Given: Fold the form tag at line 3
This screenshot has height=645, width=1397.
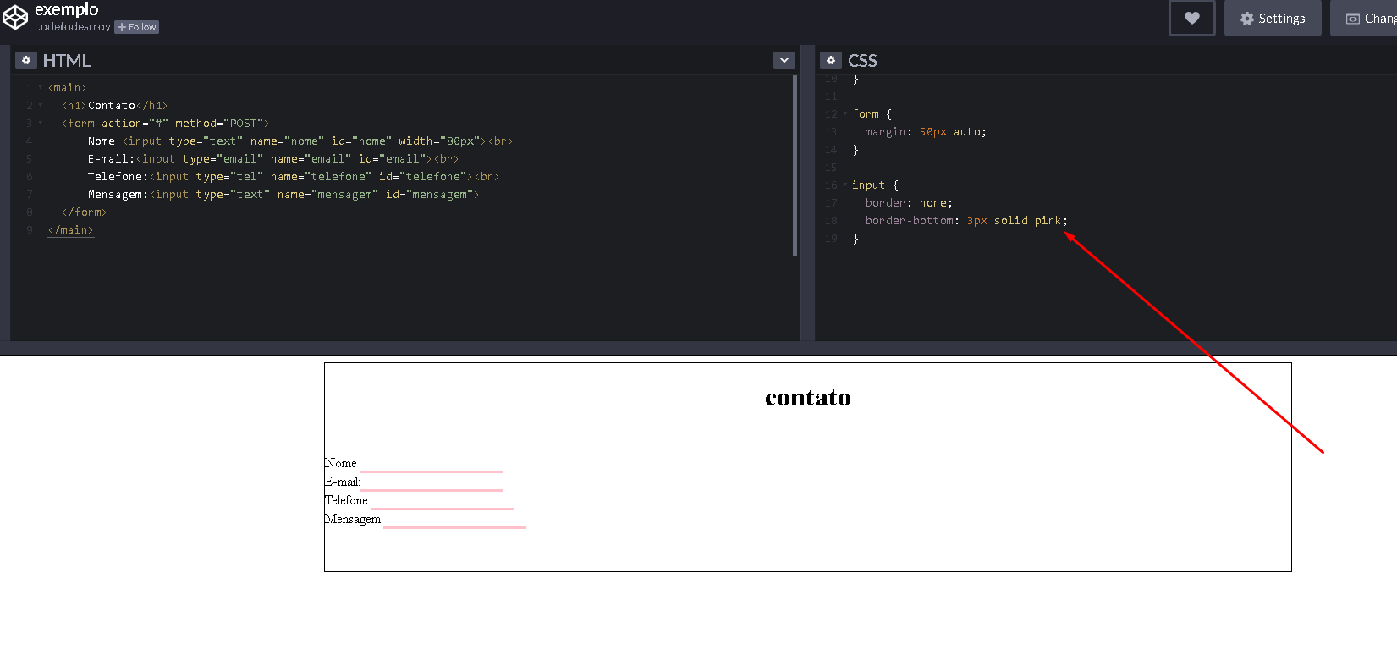Looking at the screenshot, I should 40,123.
